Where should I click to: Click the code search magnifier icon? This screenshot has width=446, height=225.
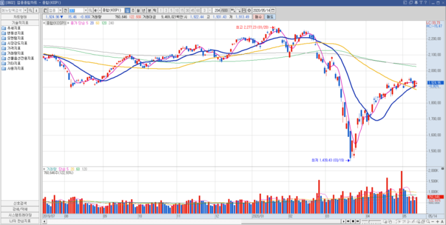[91, 10]
